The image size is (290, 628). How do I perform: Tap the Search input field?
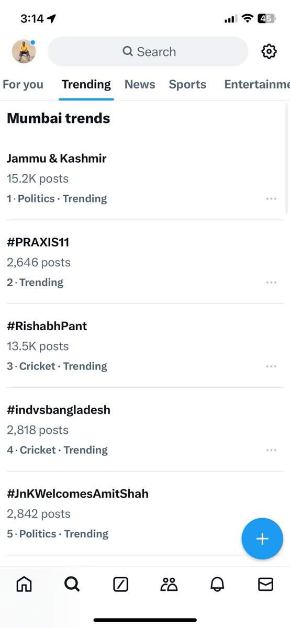(148, 51)
